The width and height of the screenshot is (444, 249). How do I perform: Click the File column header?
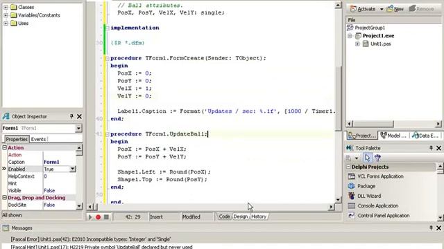point(393,20)
